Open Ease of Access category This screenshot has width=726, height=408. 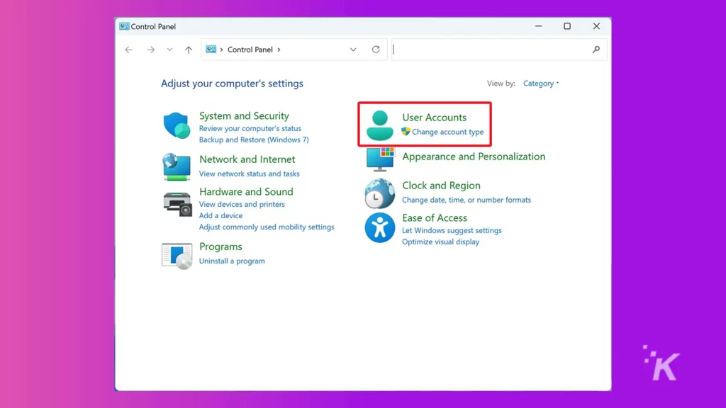click(435, 218)
